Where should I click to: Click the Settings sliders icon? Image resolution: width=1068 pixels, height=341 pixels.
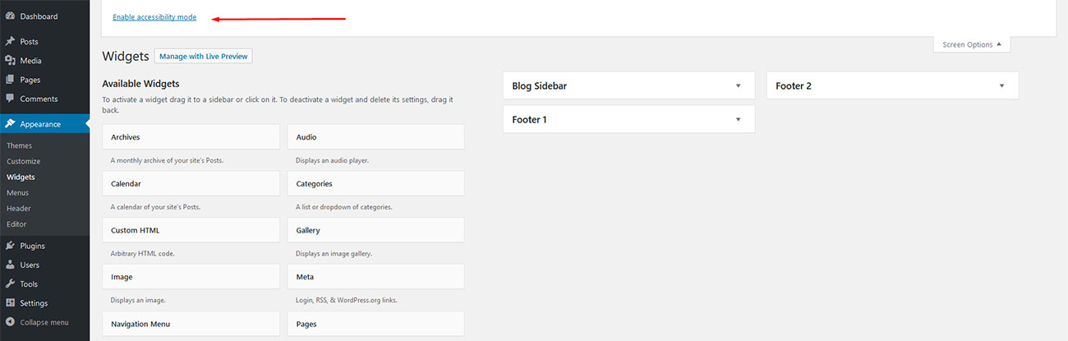10,303
